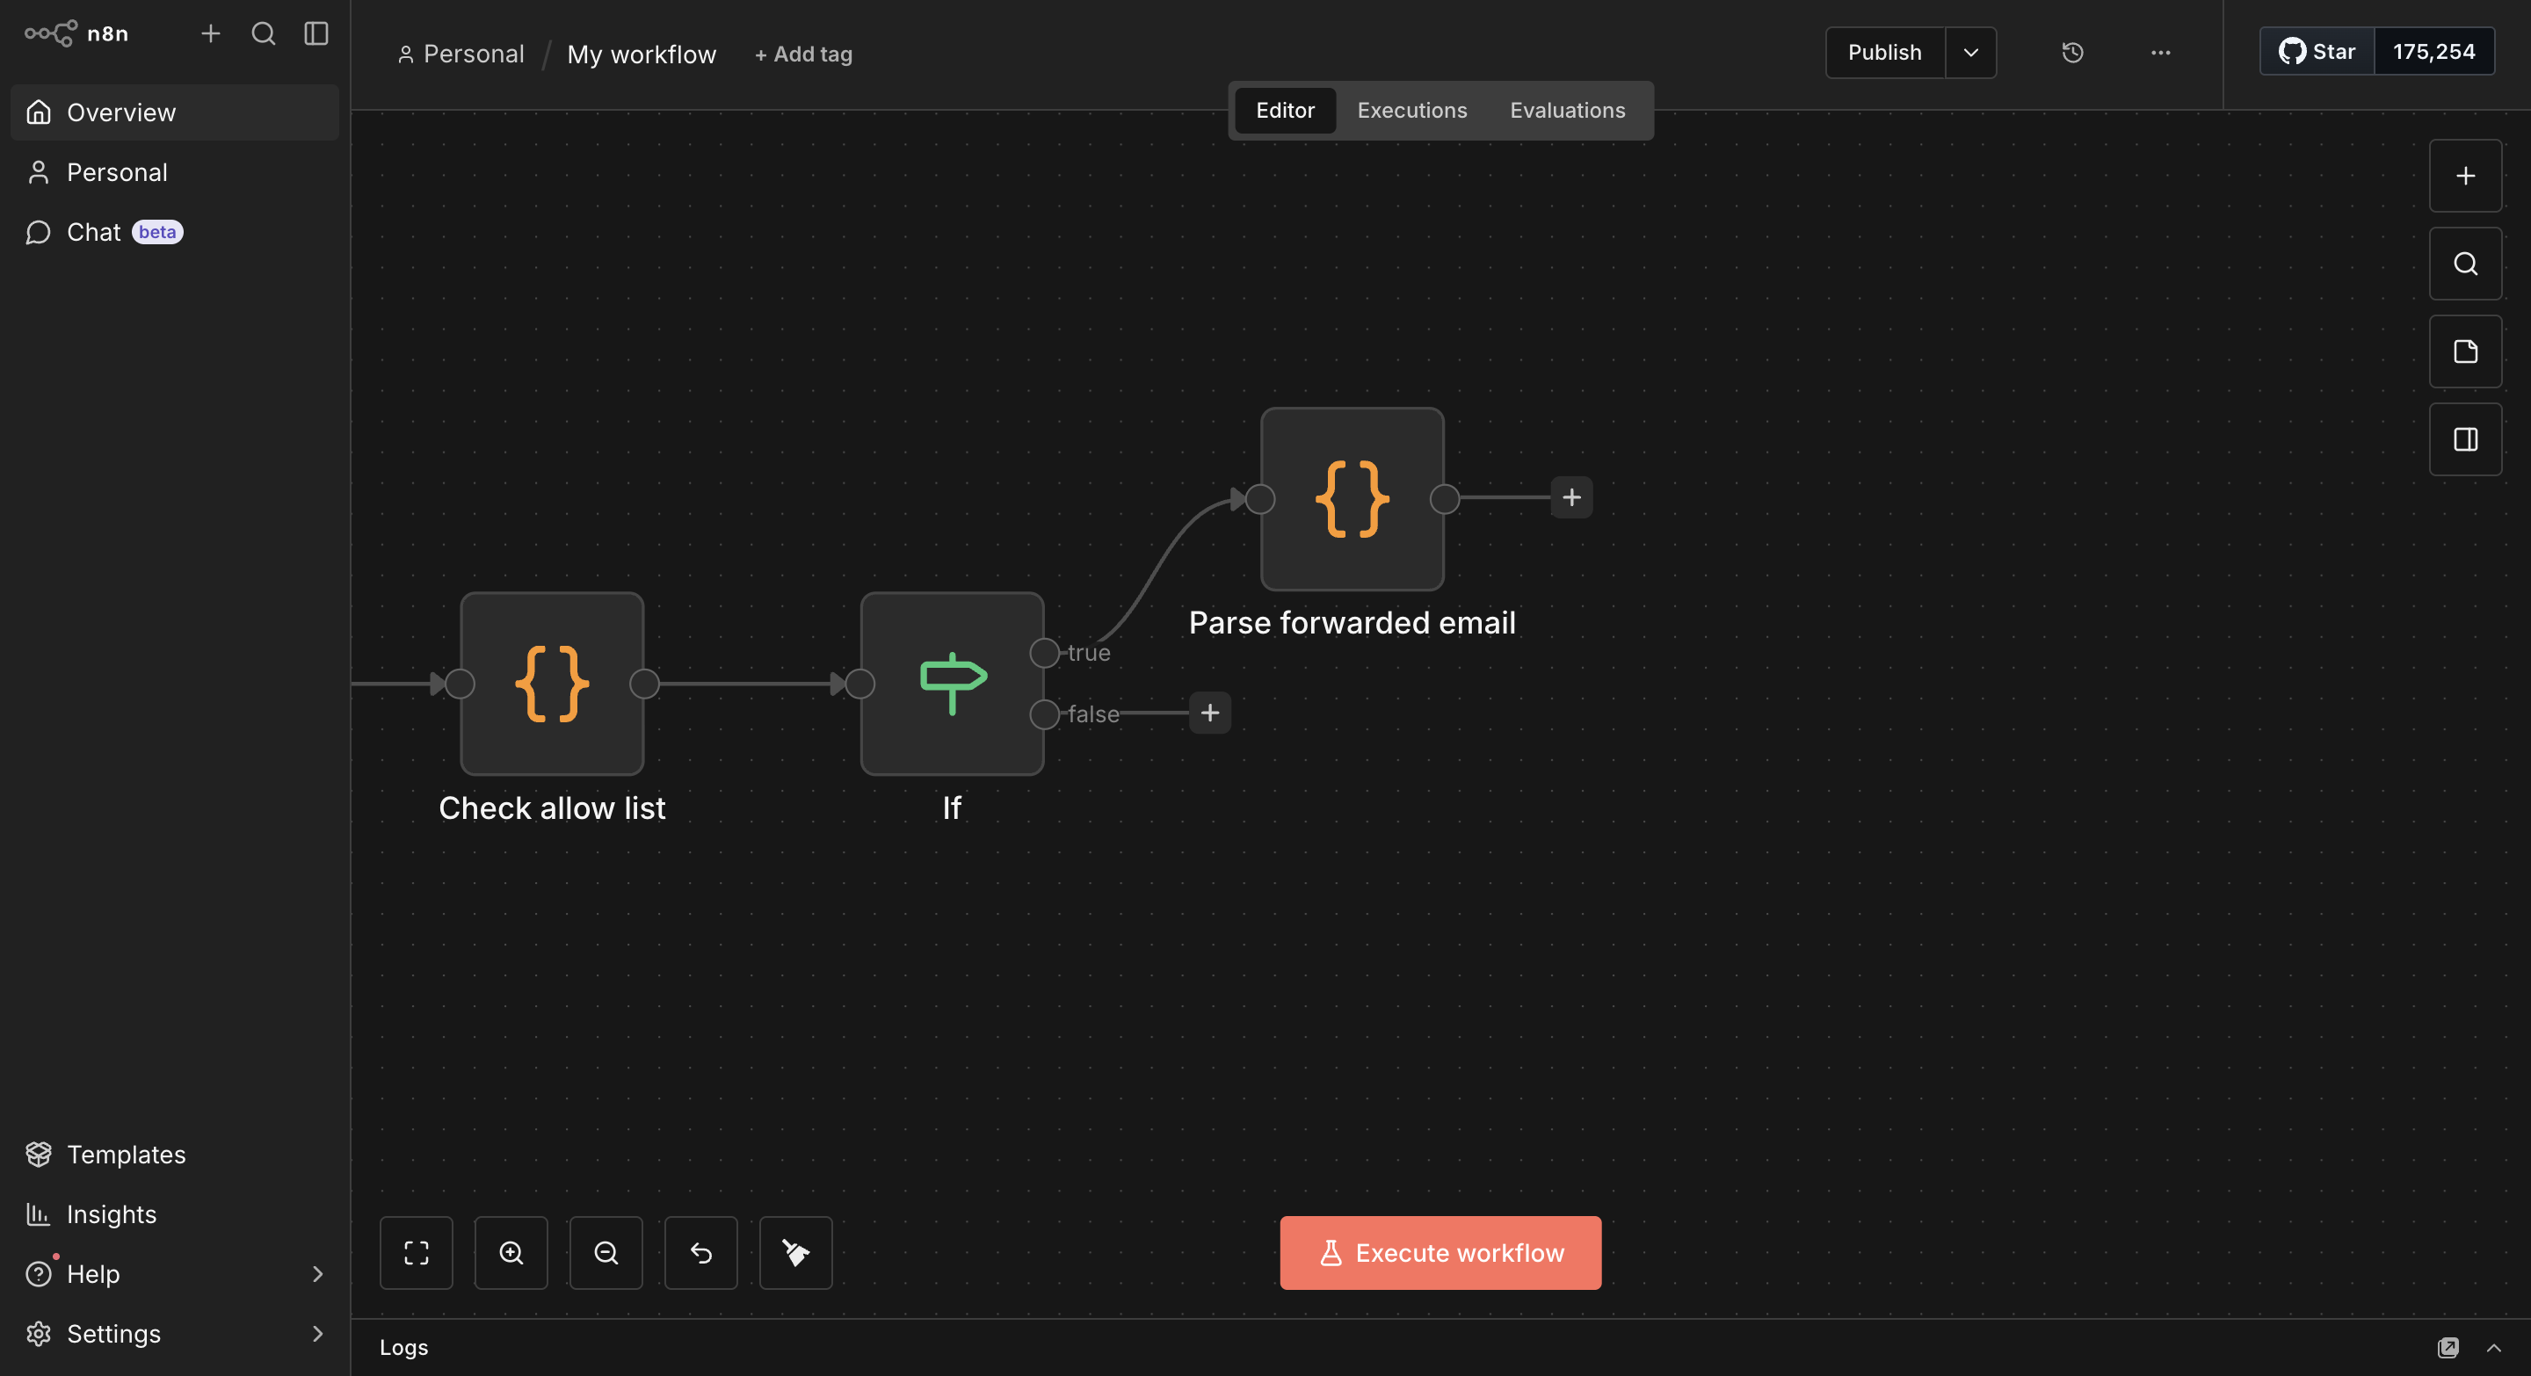Zoom in on the workflow canvas
The height and width of the screenshot is (1376, 2531).
point(511,1252)
